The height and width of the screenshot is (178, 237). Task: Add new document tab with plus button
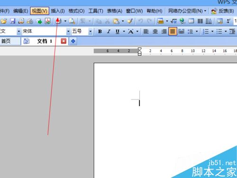(73, 41)
